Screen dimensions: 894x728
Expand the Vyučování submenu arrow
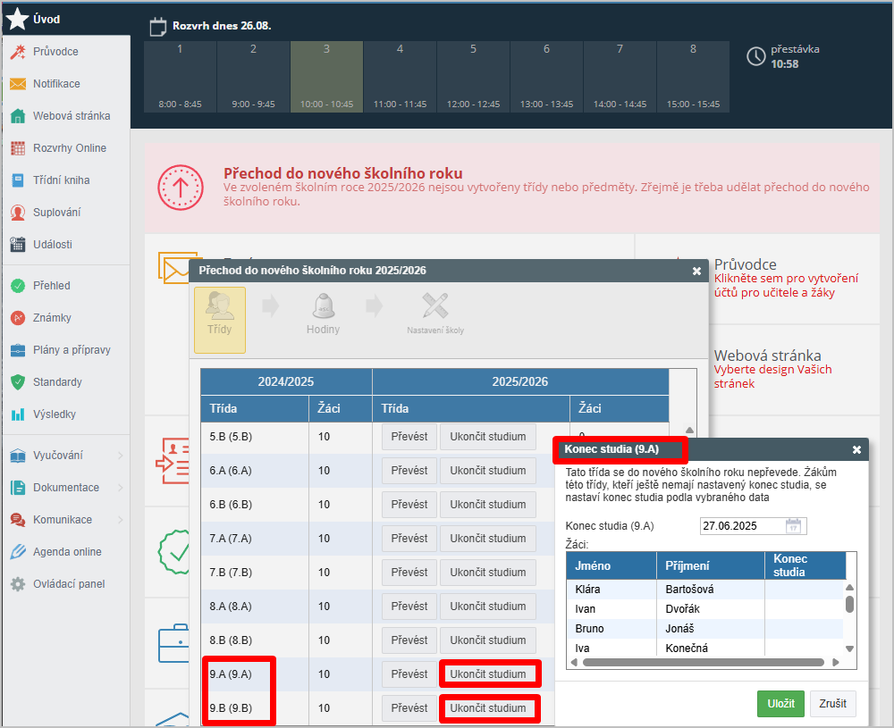point(121,456)
